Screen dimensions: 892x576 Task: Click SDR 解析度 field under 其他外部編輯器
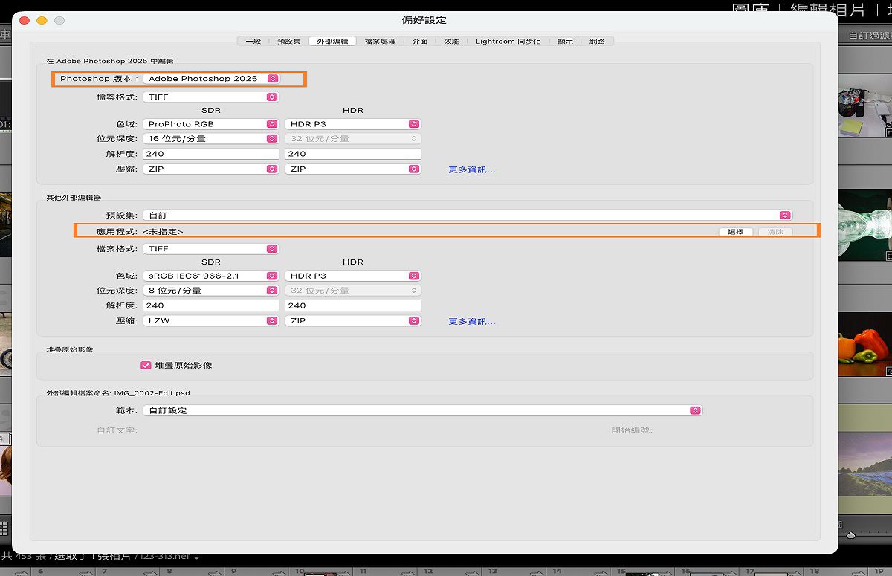pos(210,305)
